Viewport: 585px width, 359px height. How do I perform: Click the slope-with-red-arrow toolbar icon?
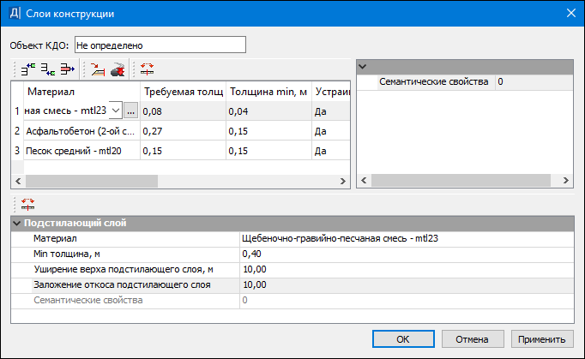(98, 69)
